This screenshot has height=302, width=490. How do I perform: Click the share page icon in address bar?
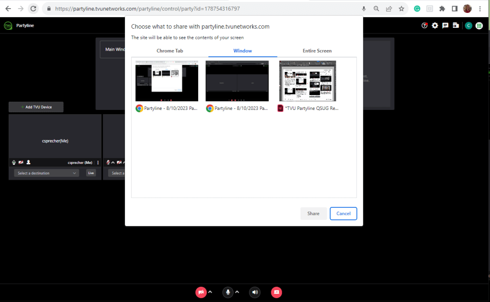tap(389, 9)
